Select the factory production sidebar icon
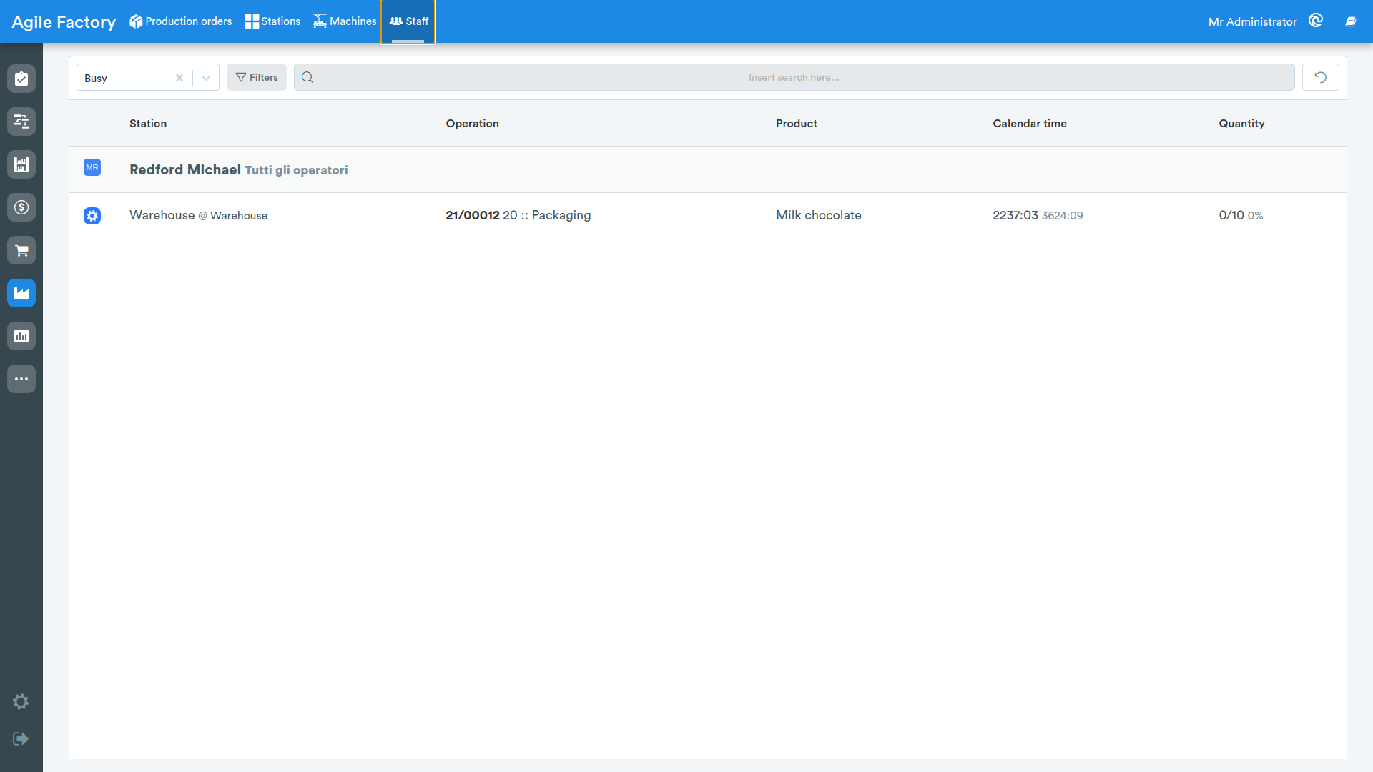 point(21,293)
